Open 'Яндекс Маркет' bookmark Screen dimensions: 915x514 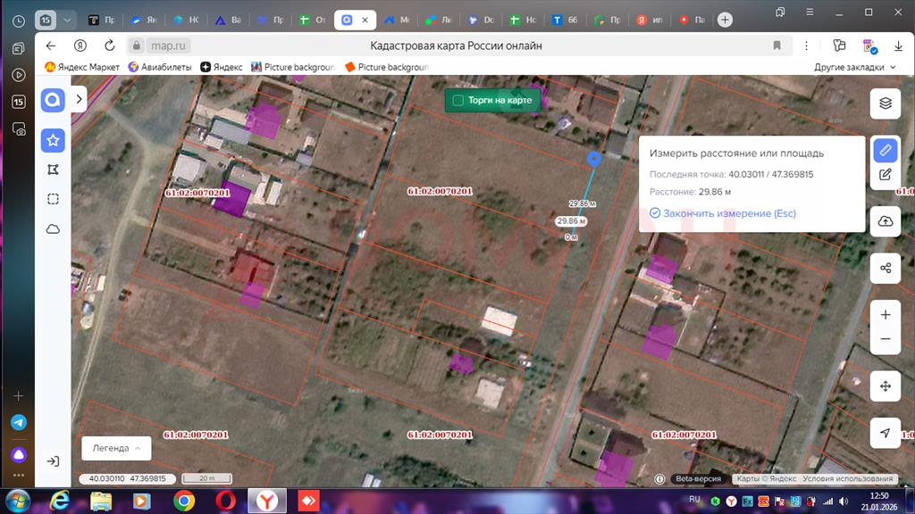pyautogui.click(x=82, y=67)
